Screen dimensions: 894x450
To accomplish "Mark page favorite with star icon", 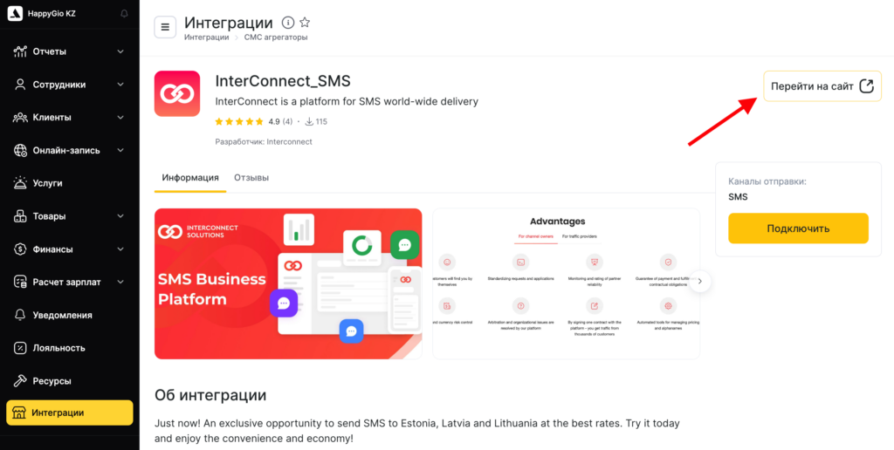I will tap(305, 23).
